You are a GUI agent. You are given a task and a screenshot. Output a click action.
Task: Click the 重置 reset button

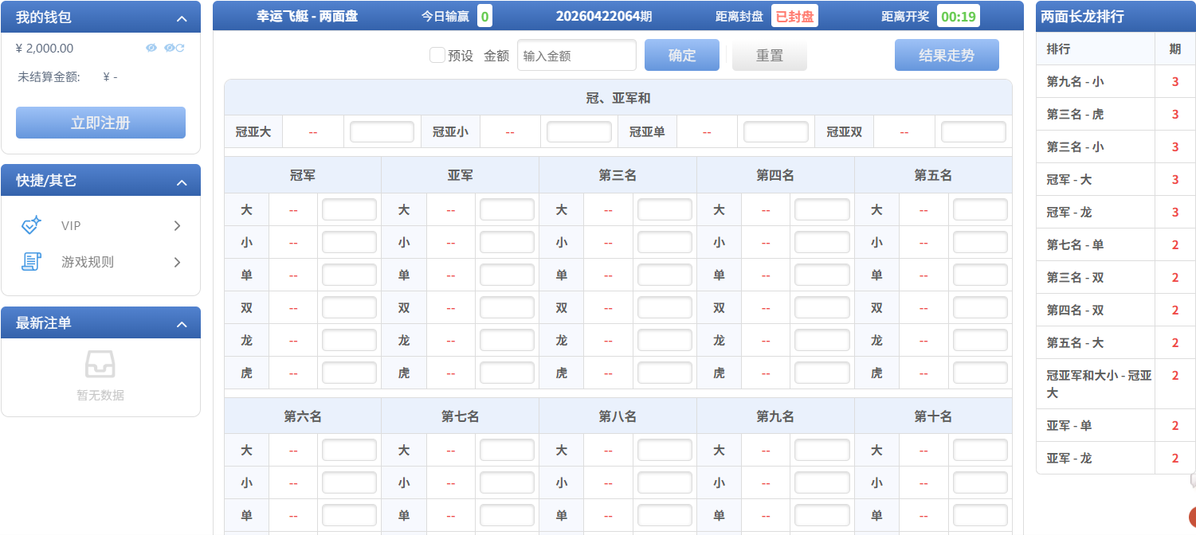769,56
